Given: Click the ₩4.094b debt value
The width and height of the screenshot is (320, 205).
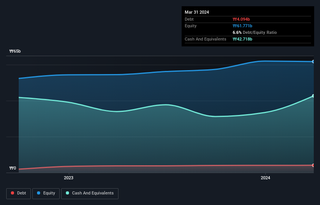Looking at the screenshot, I should click(x=241, y=19).
